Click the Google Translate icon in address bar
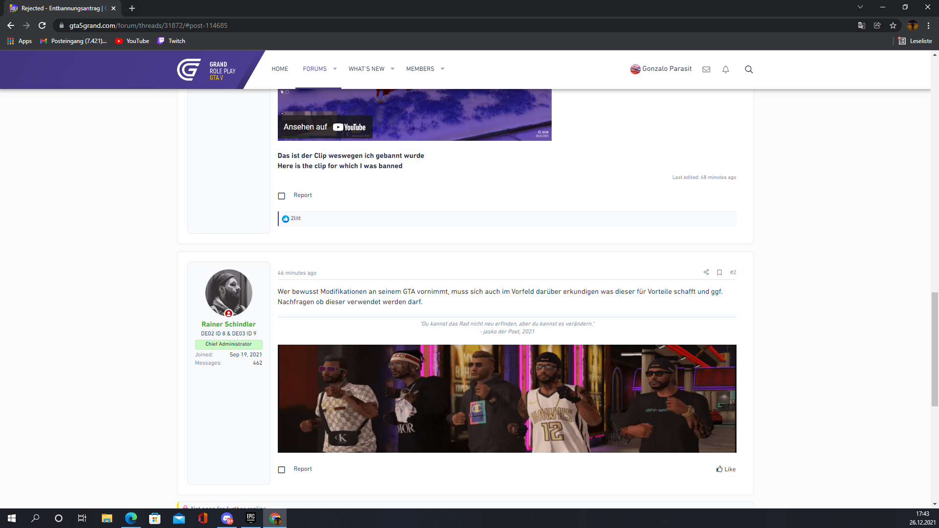 point(862,25)
